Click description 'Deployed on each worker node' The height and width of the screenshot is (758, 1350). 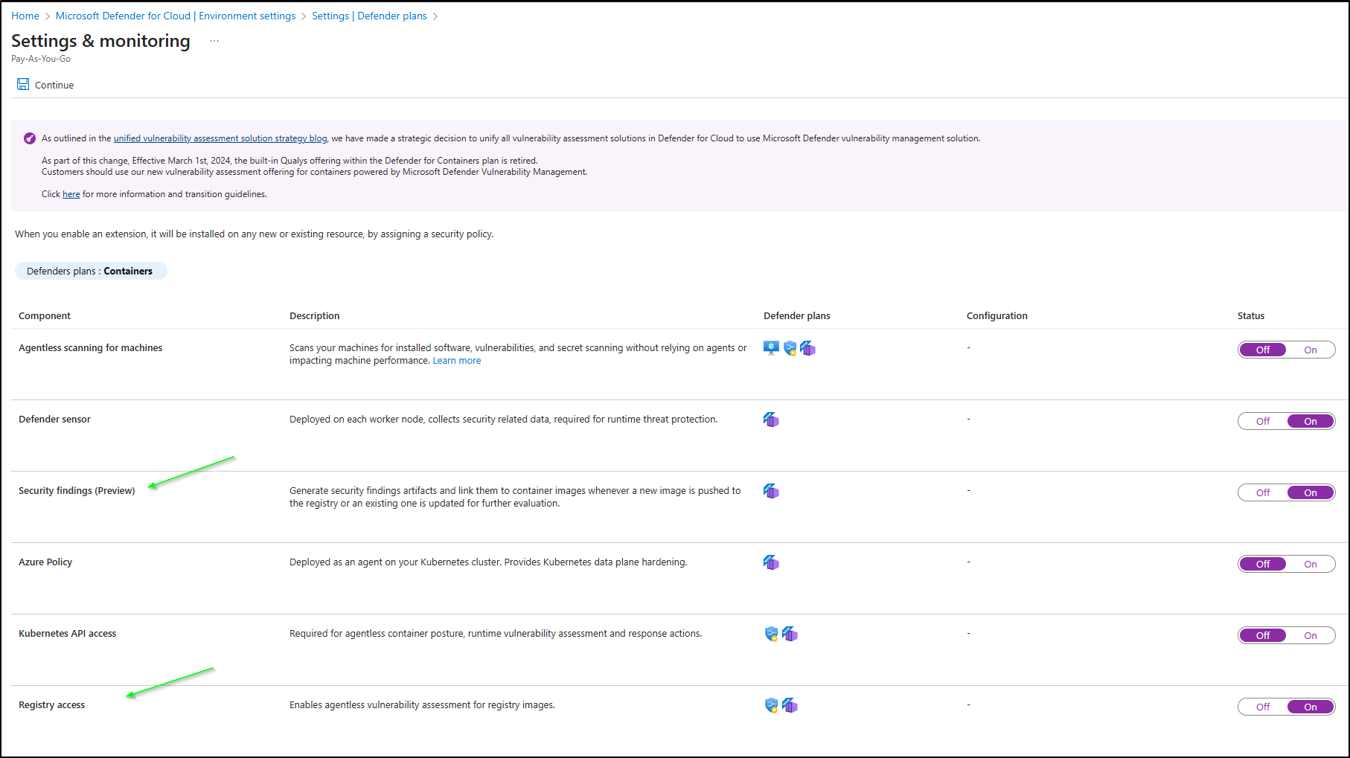tap(504, 419)
